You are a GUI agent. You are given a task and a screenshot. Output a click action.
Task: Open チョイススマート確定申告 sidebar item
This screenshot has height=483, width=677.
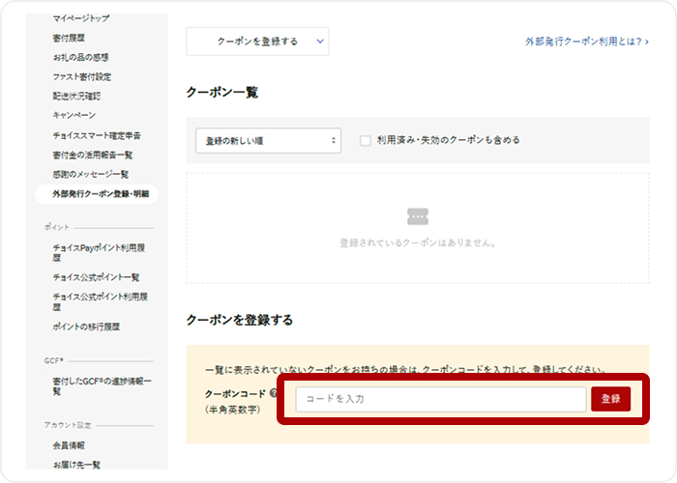coord(97,135)
